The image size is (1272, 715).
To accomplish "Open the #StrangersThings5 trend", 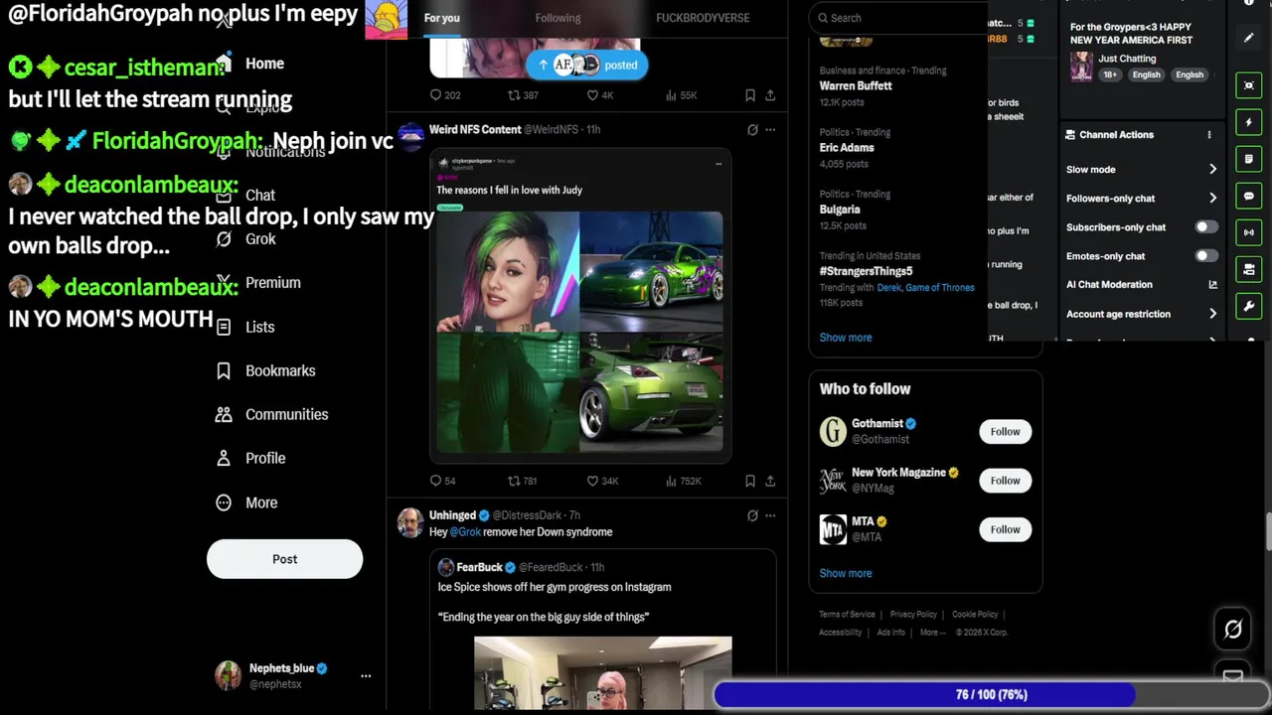I will [866, 271].
